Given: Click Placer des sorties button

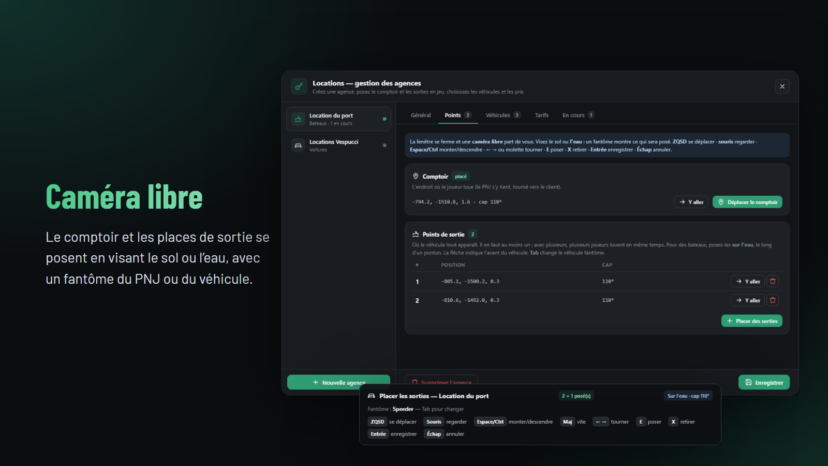Looking at the screenshot, I should [752, 321].
